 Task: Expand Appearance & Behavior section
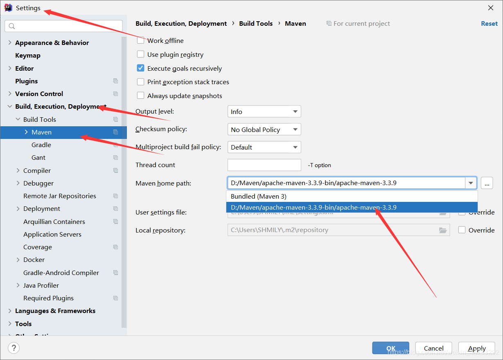(10, 42)
